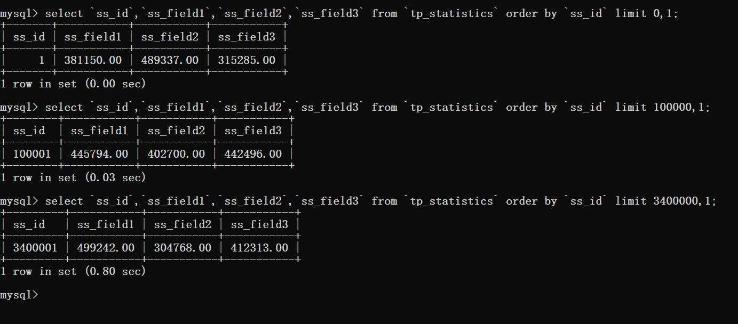Click the limit offset 100000 in the second query
Screen dimensions: 738x324
(672, 107)
